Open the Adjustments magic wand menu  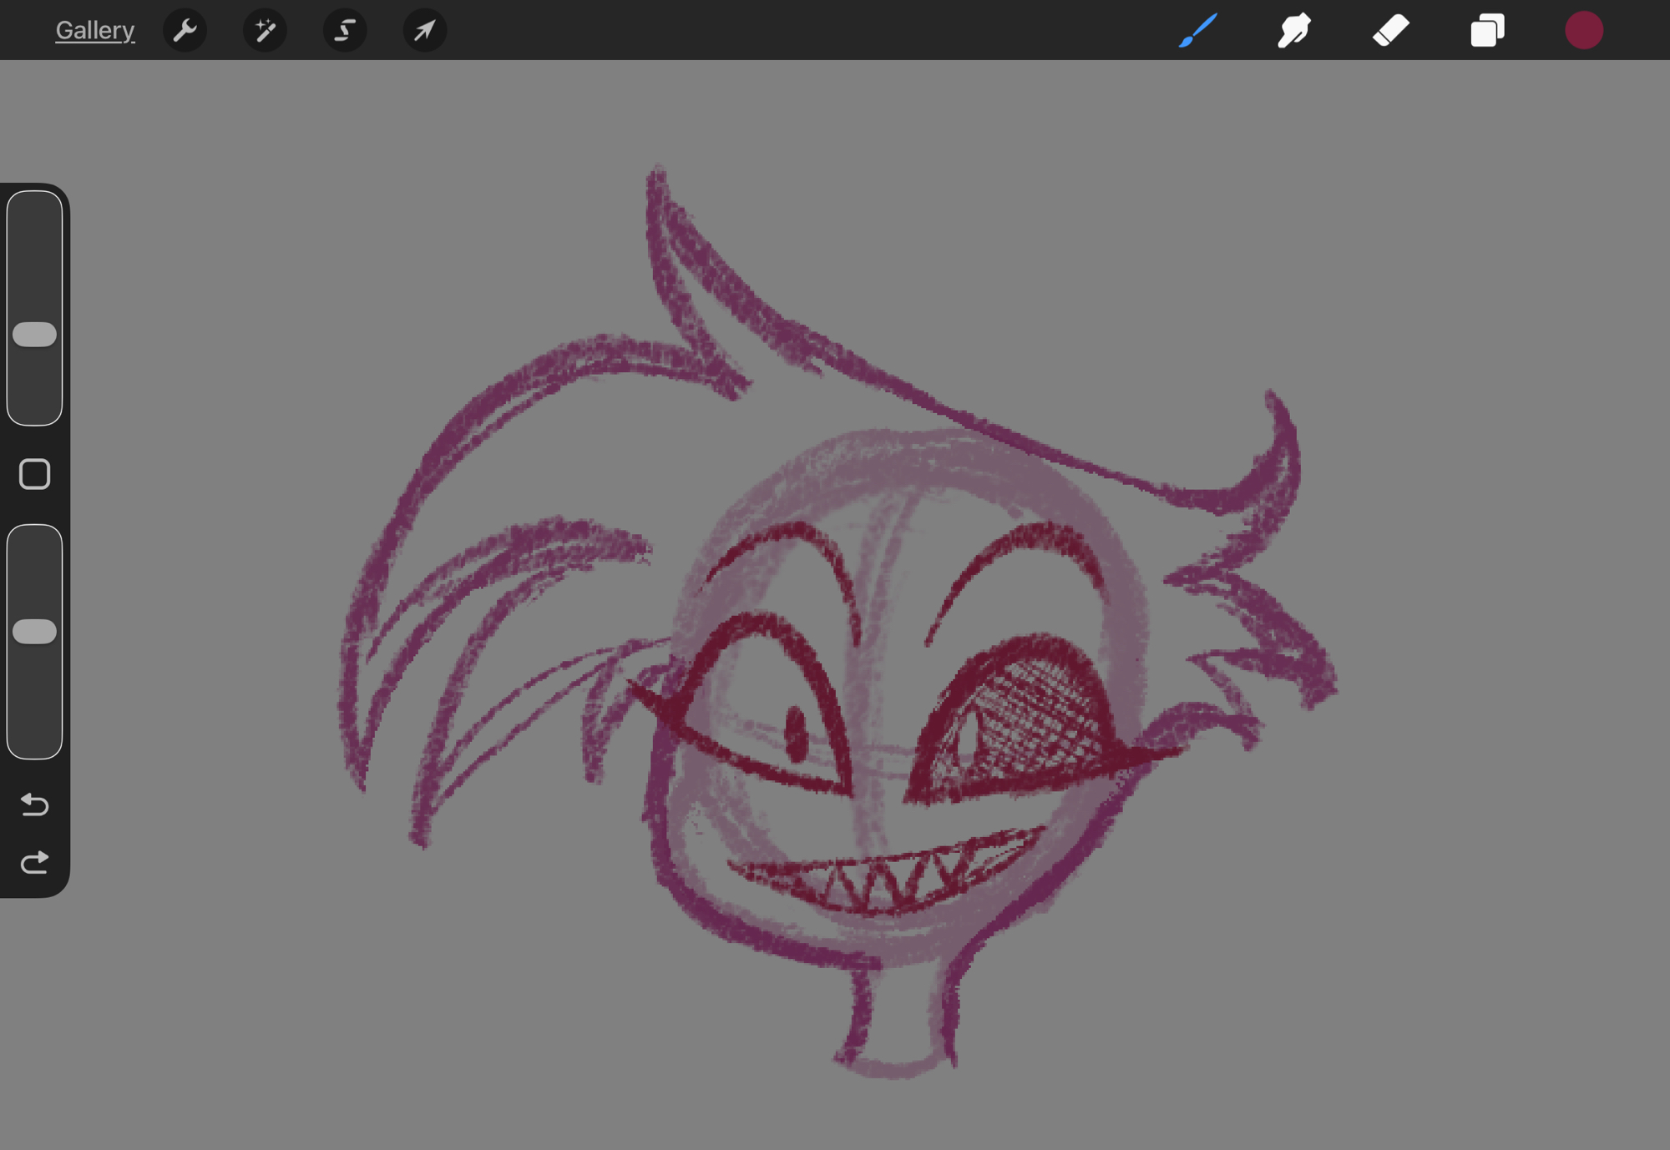[x=265, y=31]
